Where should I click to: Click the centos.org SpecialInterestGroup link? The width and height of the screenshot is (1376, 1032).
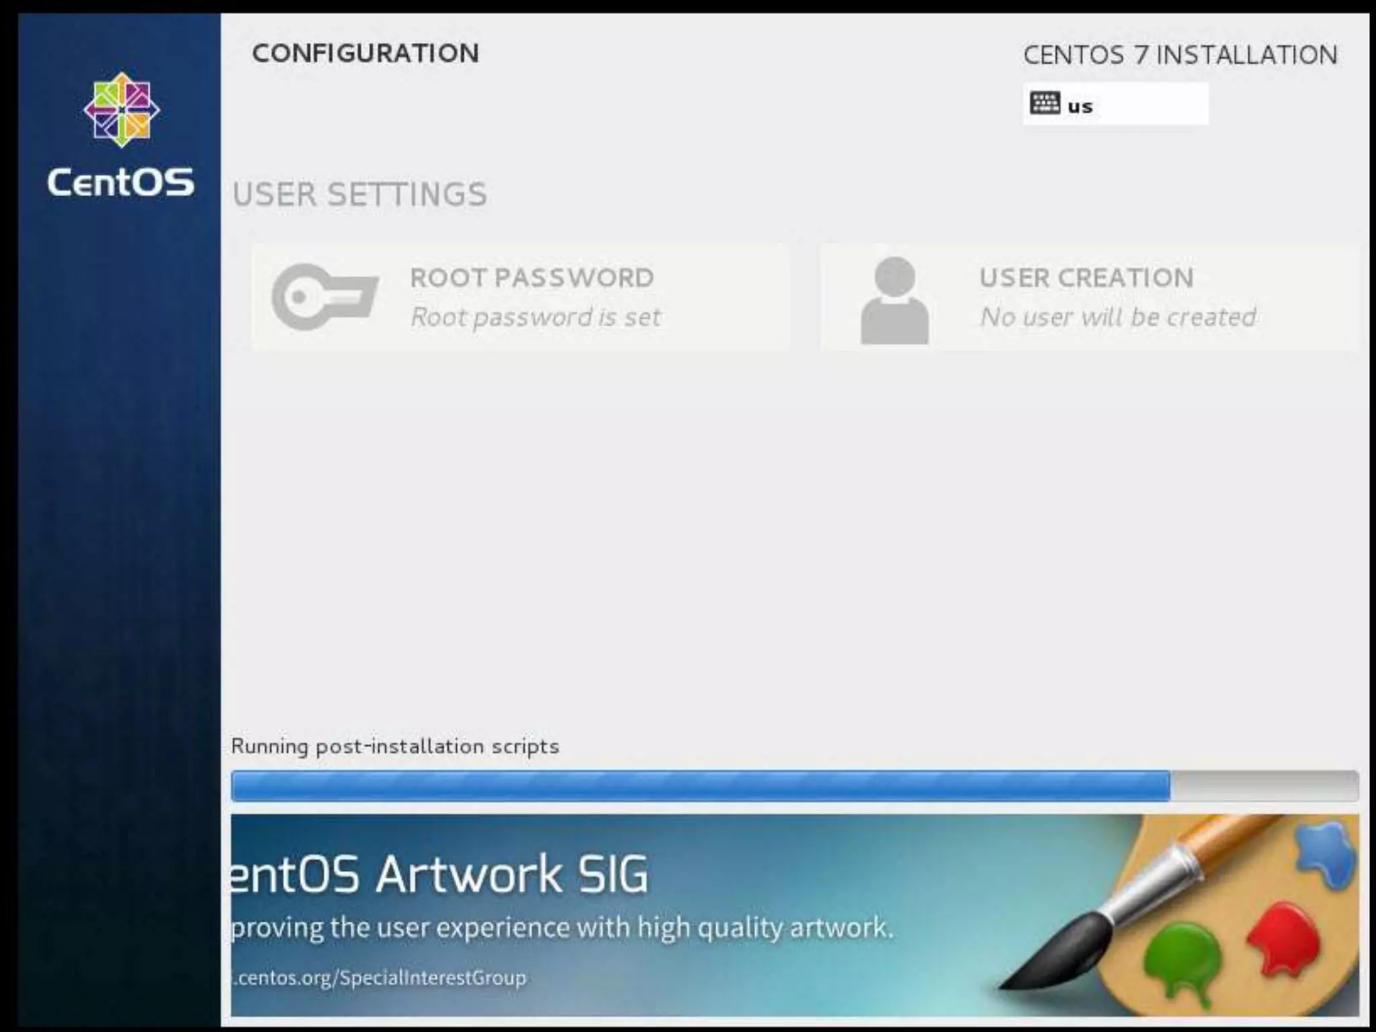380,977
